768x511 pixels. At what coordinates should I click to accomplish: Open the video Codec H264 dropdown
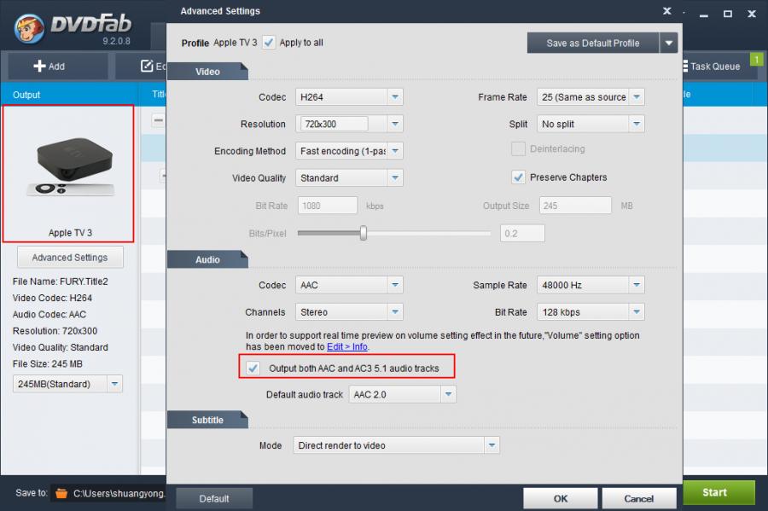pyautogui.click(x=394, y=97)
